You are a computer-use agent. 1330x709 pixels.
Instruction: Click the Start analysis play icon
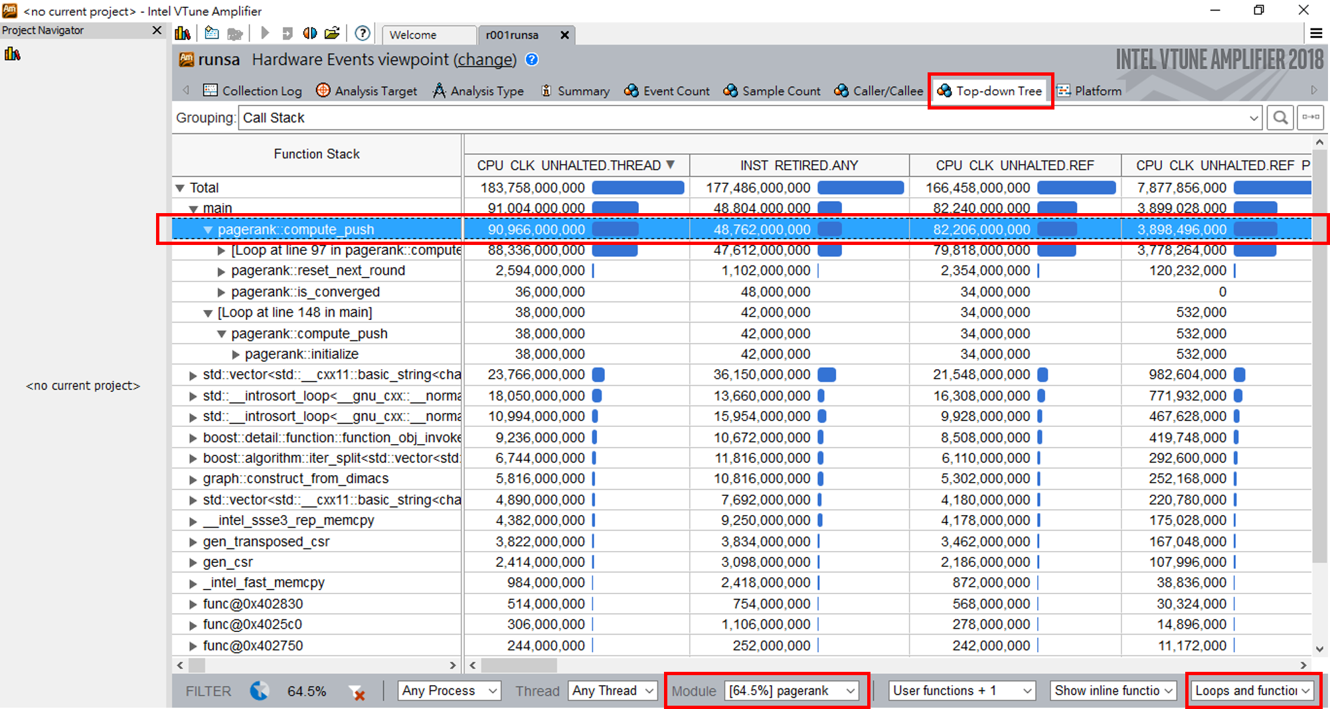click(265, 33)
